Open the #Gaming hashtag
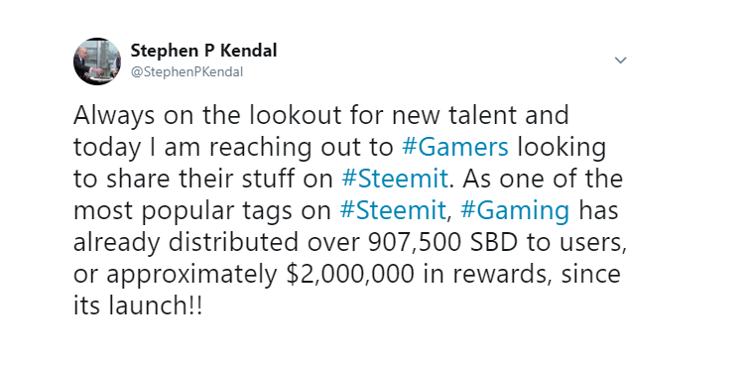The height and width of the screenshot is (365, 750). [x=515, y=211]
